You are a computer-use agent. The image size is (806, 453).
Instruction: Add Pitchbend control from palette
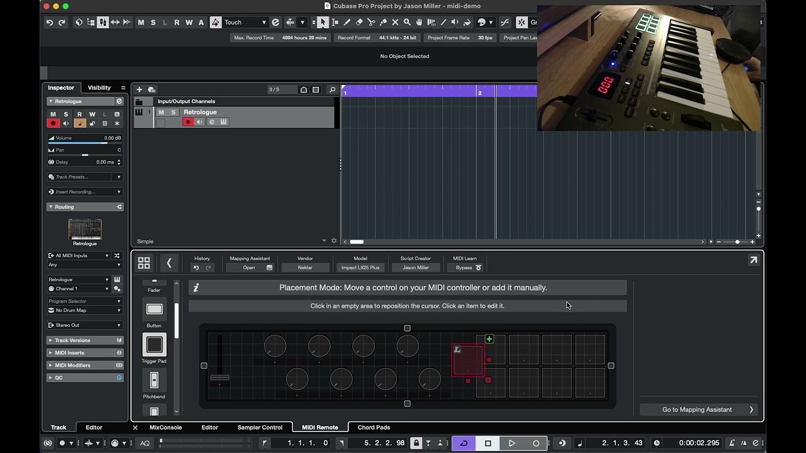pyautogui.click(x=154, y=380)
